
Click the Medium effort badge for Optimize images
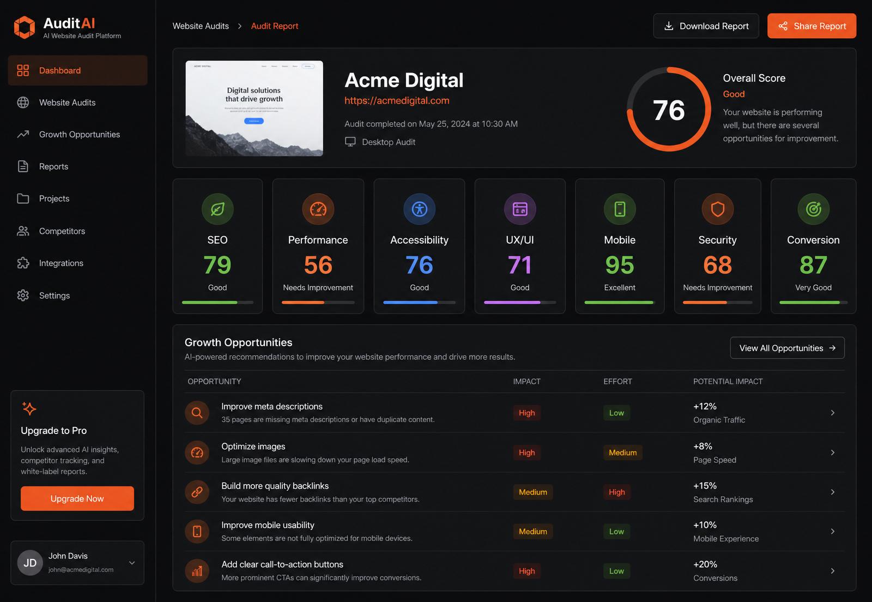[622, 453]
